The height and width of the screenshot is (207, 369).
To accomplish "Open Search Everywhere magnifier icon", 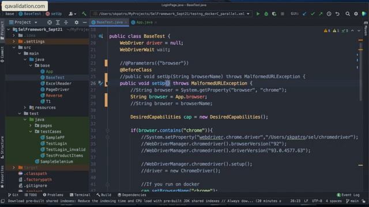I will tap(348, 14).
